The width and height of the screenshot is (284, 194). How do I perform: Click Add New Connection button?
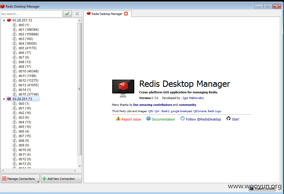coord(61,178)
